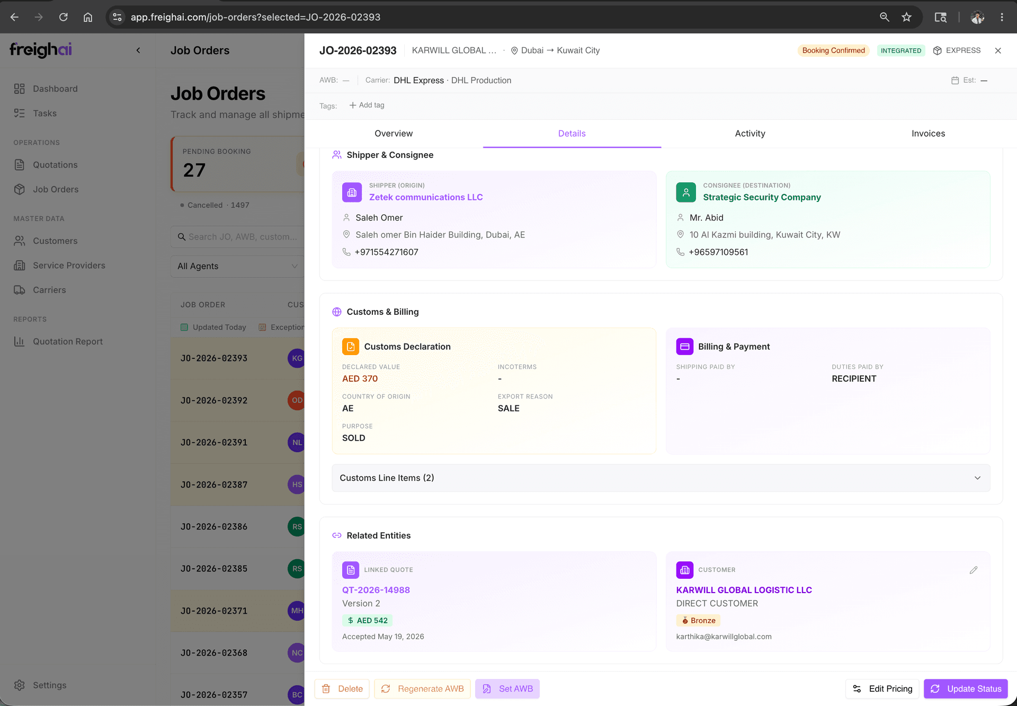Click the Booking Confirmed status badge
Viewport: 1017px width, 706px height.
click(833, 50)
